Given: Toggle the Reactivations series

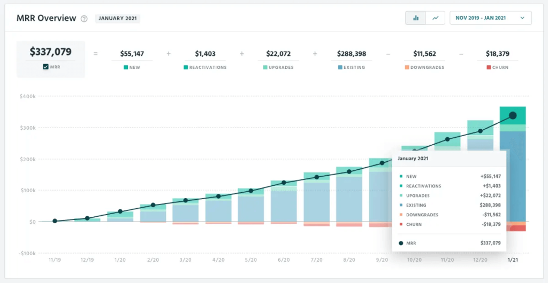Looking at the screenshot, I should click(x=204, y=68).
